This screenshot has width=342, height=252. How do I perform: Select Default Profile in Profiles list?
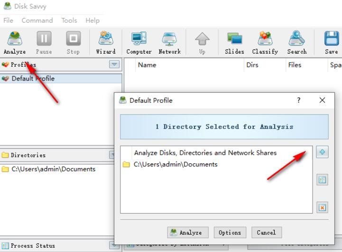click(x=33, y=79)
